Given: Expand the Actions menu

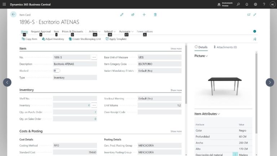Looking at the screenshot, I should tap(94, 31).
